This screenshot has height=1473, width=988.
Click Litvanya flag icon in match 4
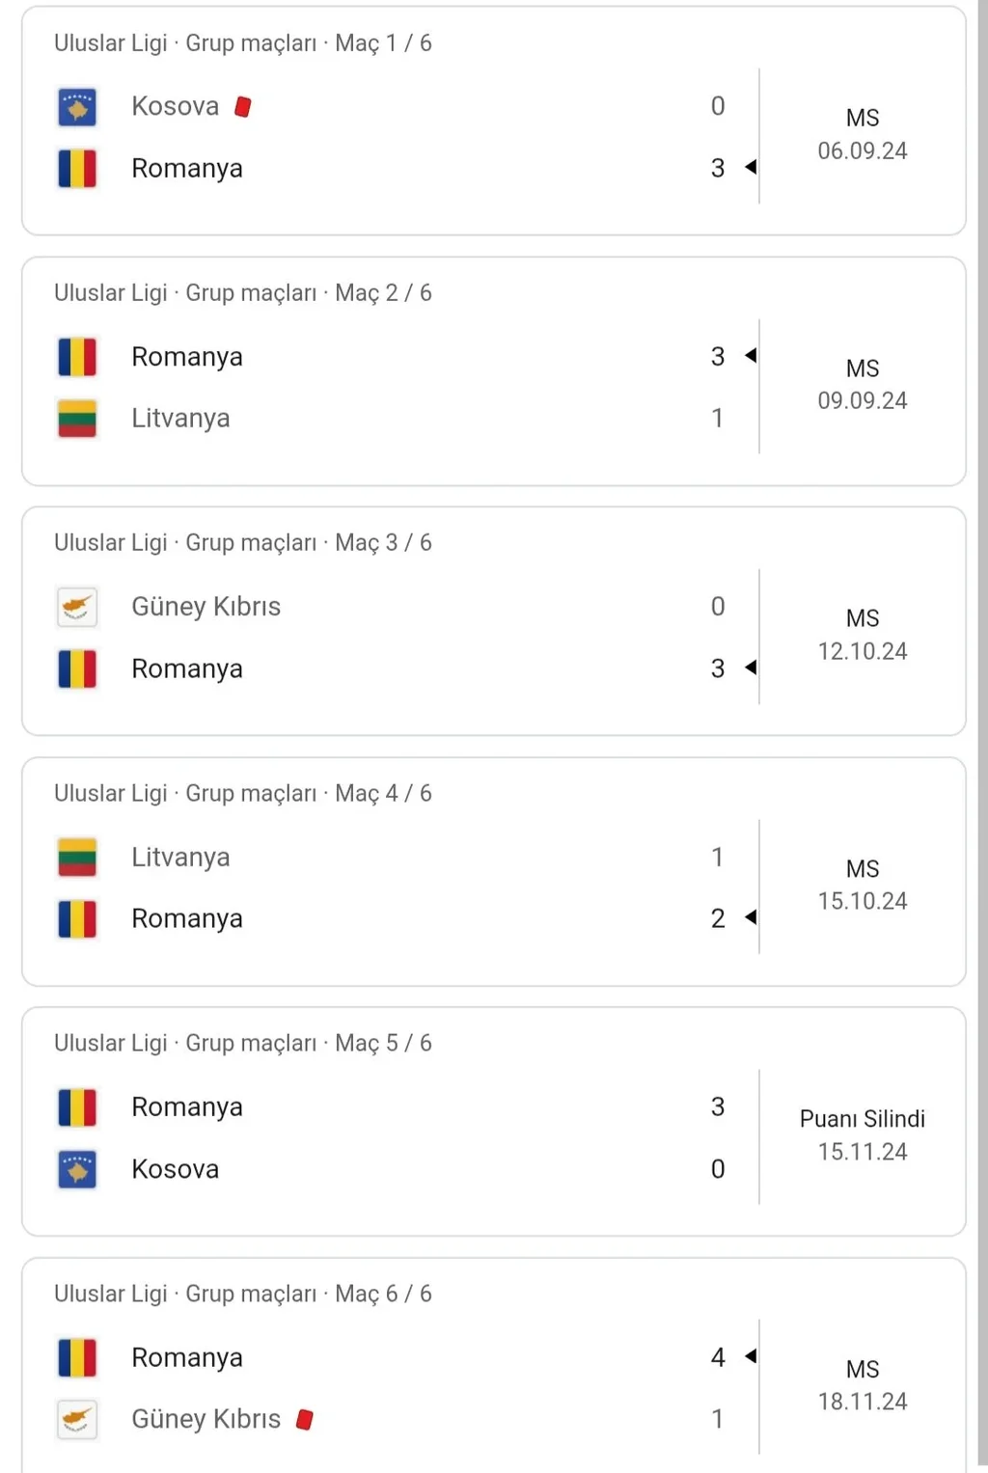[77, 857]
